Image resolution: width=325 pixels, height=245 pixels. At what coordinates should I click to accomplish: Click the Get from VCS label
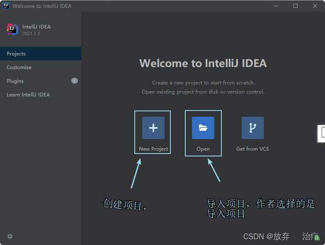click(253, 149)
